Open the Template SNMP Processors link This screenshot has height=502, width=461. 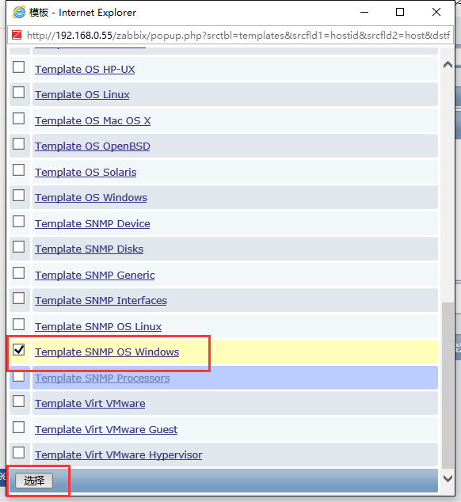[102, 378]
